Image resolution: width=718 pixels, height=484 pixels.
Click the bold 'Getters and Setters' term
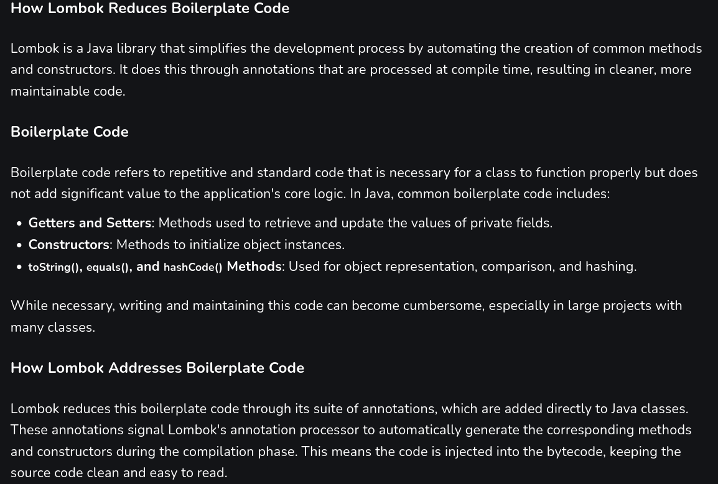pos(90,223)
